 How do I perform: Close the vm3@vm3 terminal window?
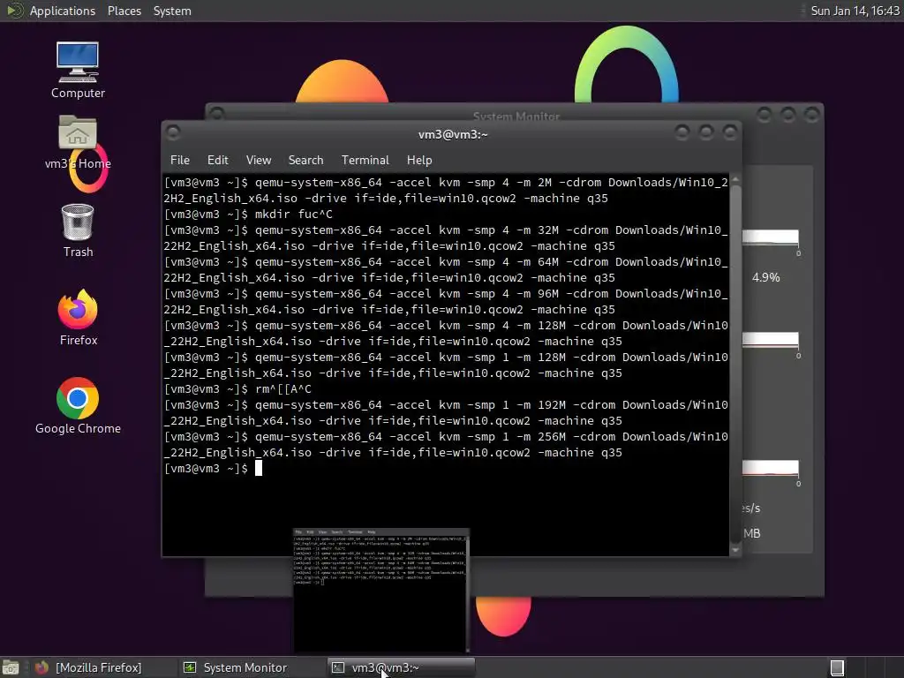pyautogui.click(x=730, y=133)
